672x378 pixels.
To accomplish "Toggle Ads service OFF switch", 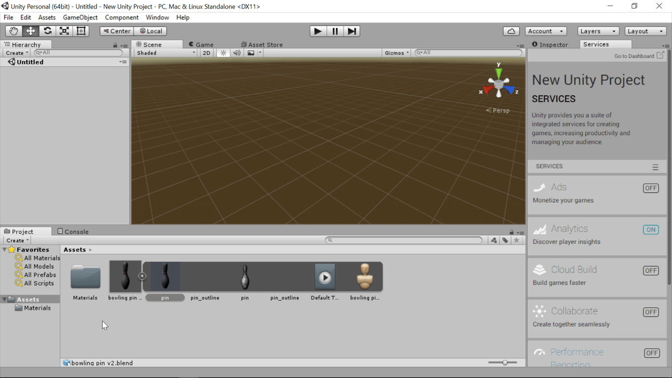I will (651, 188).
